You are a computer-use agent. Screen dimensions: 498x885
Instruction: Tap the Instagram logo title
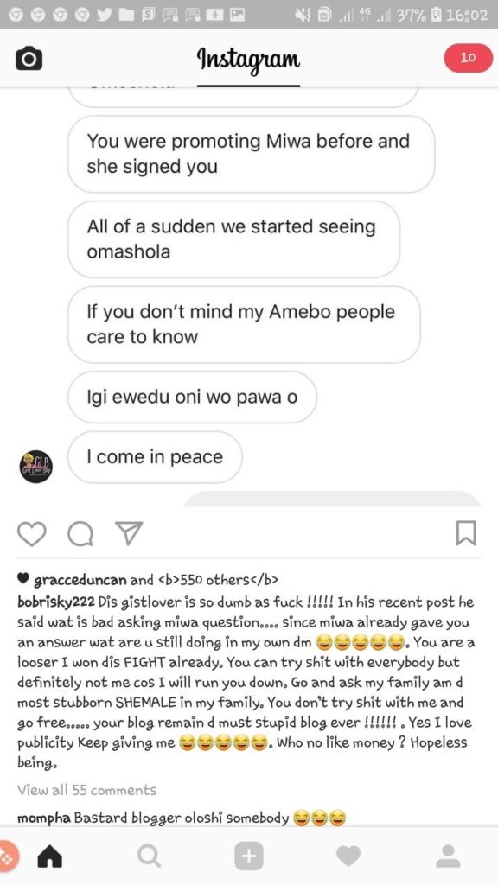click(x=248, y=58)
